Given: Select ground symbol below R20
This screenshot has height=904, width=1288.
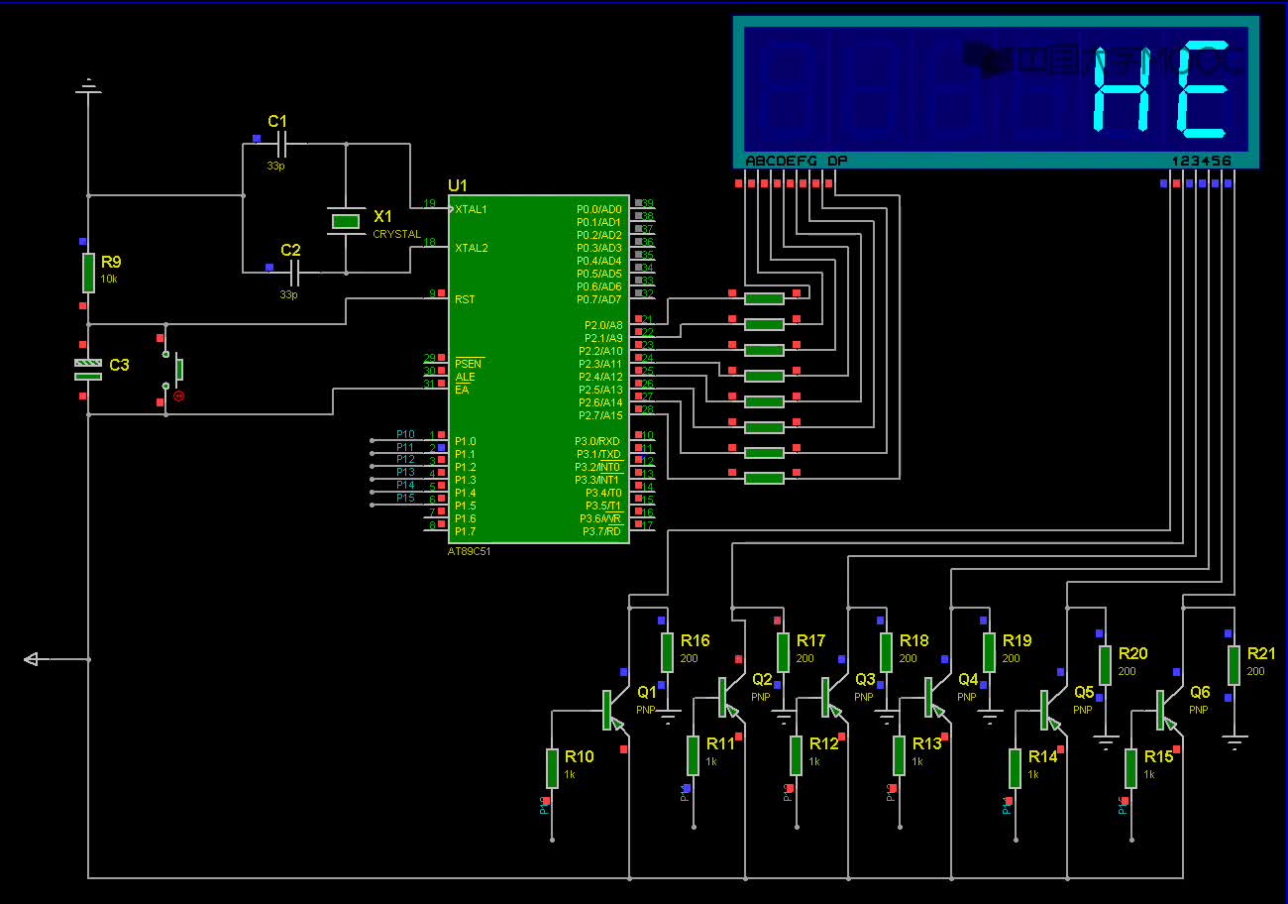Looking at the screenshot, I should click(x=1105, y=741).
